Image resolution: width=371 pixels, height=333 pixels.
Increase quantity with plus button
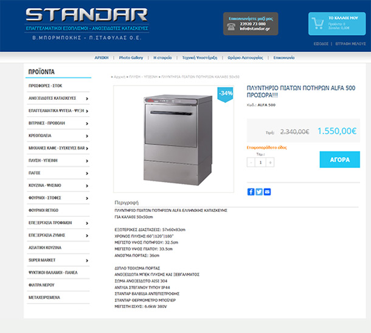tap(270, 162)
